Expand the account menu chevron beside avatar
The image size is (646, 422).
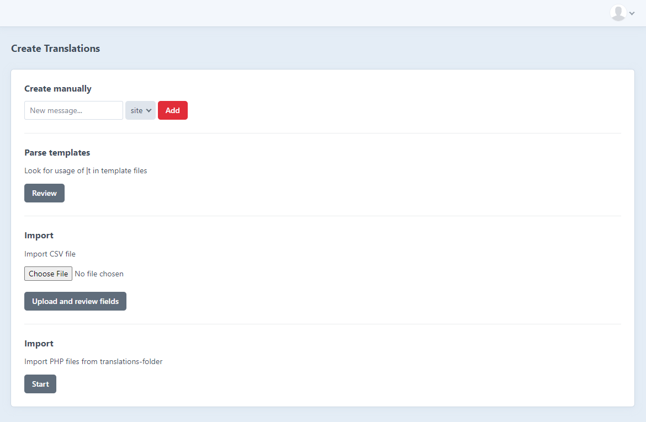coord(632,13)
